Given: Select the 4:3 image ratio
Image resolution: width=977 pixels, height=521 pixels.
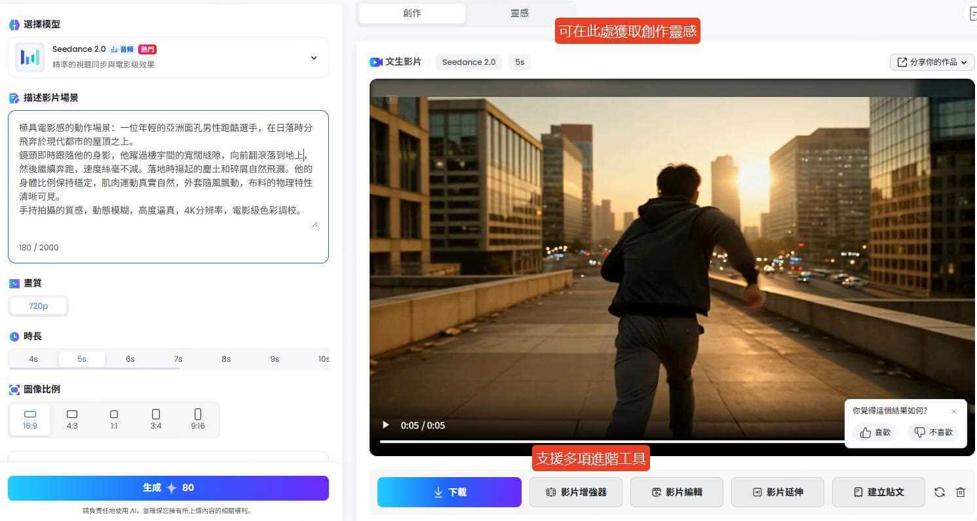Looking at the screenshot, I should (72, 419).
